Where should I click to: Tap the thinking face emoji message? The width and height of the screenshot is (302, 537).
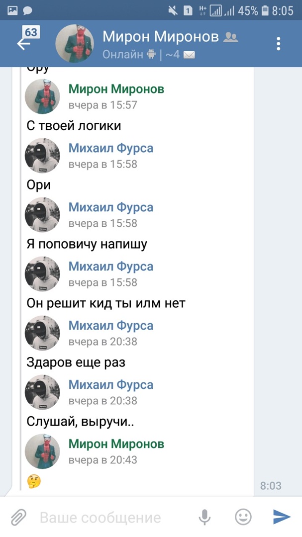[34, 481]
